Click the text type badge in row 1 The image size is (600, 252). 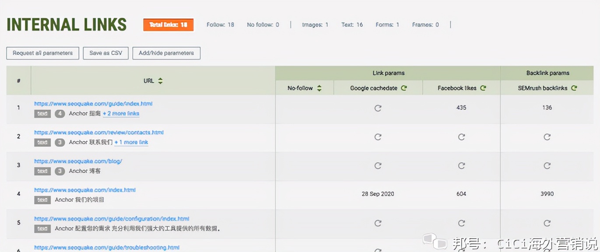42,113
